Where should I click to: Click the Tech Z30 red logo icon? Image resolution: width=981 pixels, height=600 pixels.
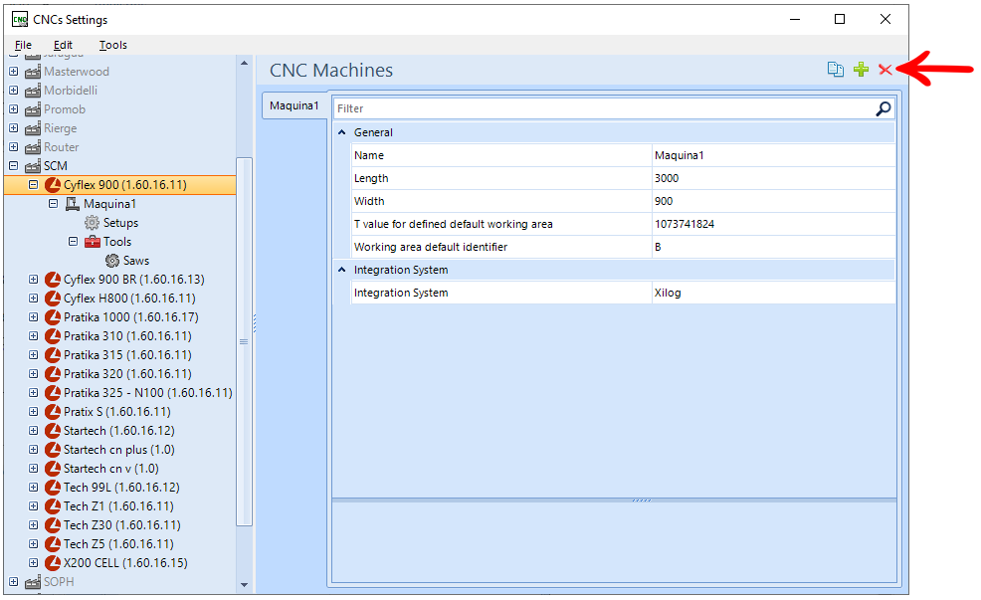pyautogui.click(x=53, y=525)
